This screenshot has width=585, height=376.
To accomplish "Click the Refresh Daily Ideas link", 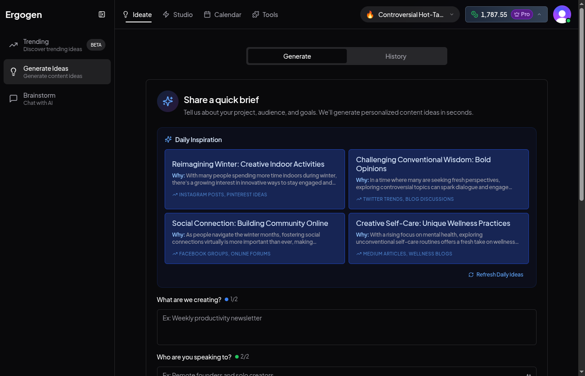I will point(499,275).
